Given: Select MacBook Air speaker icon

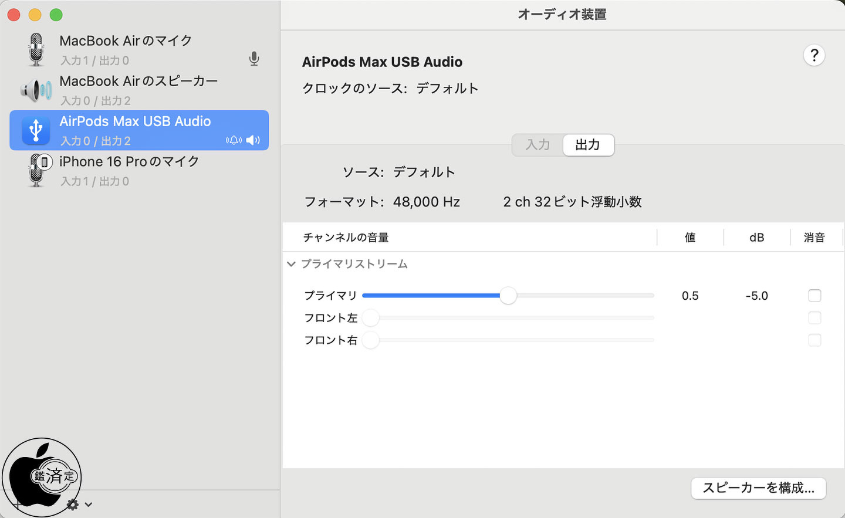Looking at the screenshot, I should (x=36, y=90).
